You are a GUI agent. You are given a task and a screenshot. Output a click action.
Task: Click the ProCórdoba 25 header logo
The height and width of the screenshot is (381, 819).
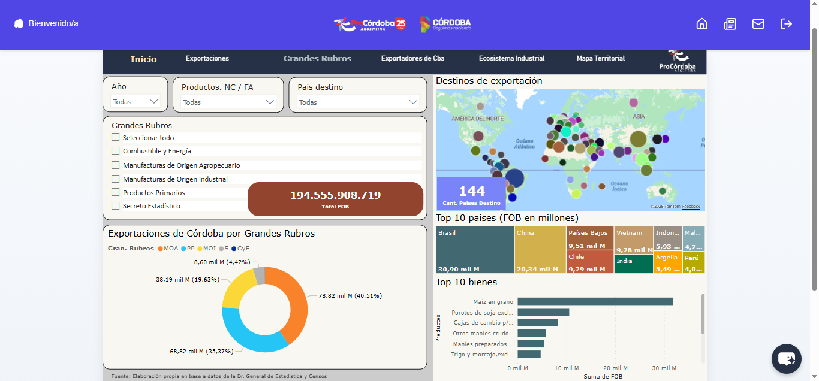(x=370, y=24)
